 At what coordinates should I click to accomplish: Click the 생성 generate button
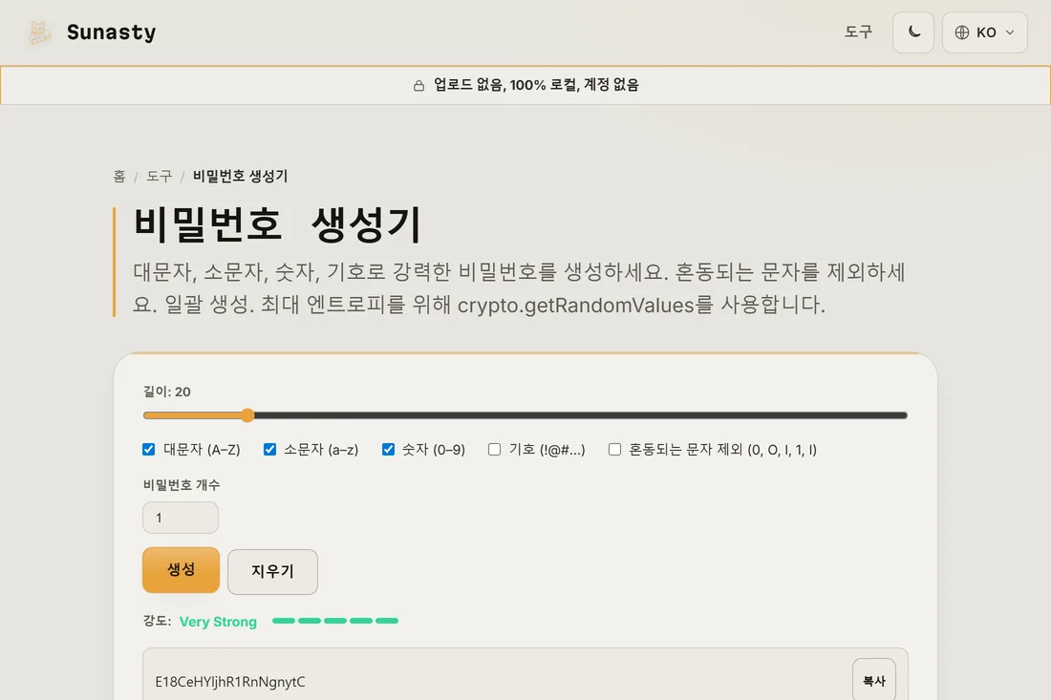pyautogui.click(x=181, y=570)
